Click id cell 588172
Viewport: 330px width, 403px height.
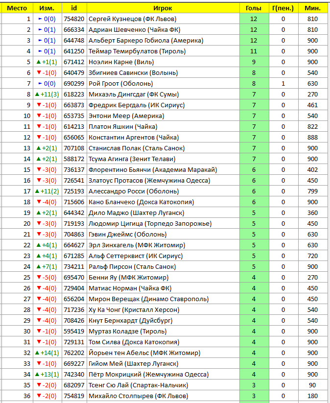74,159
